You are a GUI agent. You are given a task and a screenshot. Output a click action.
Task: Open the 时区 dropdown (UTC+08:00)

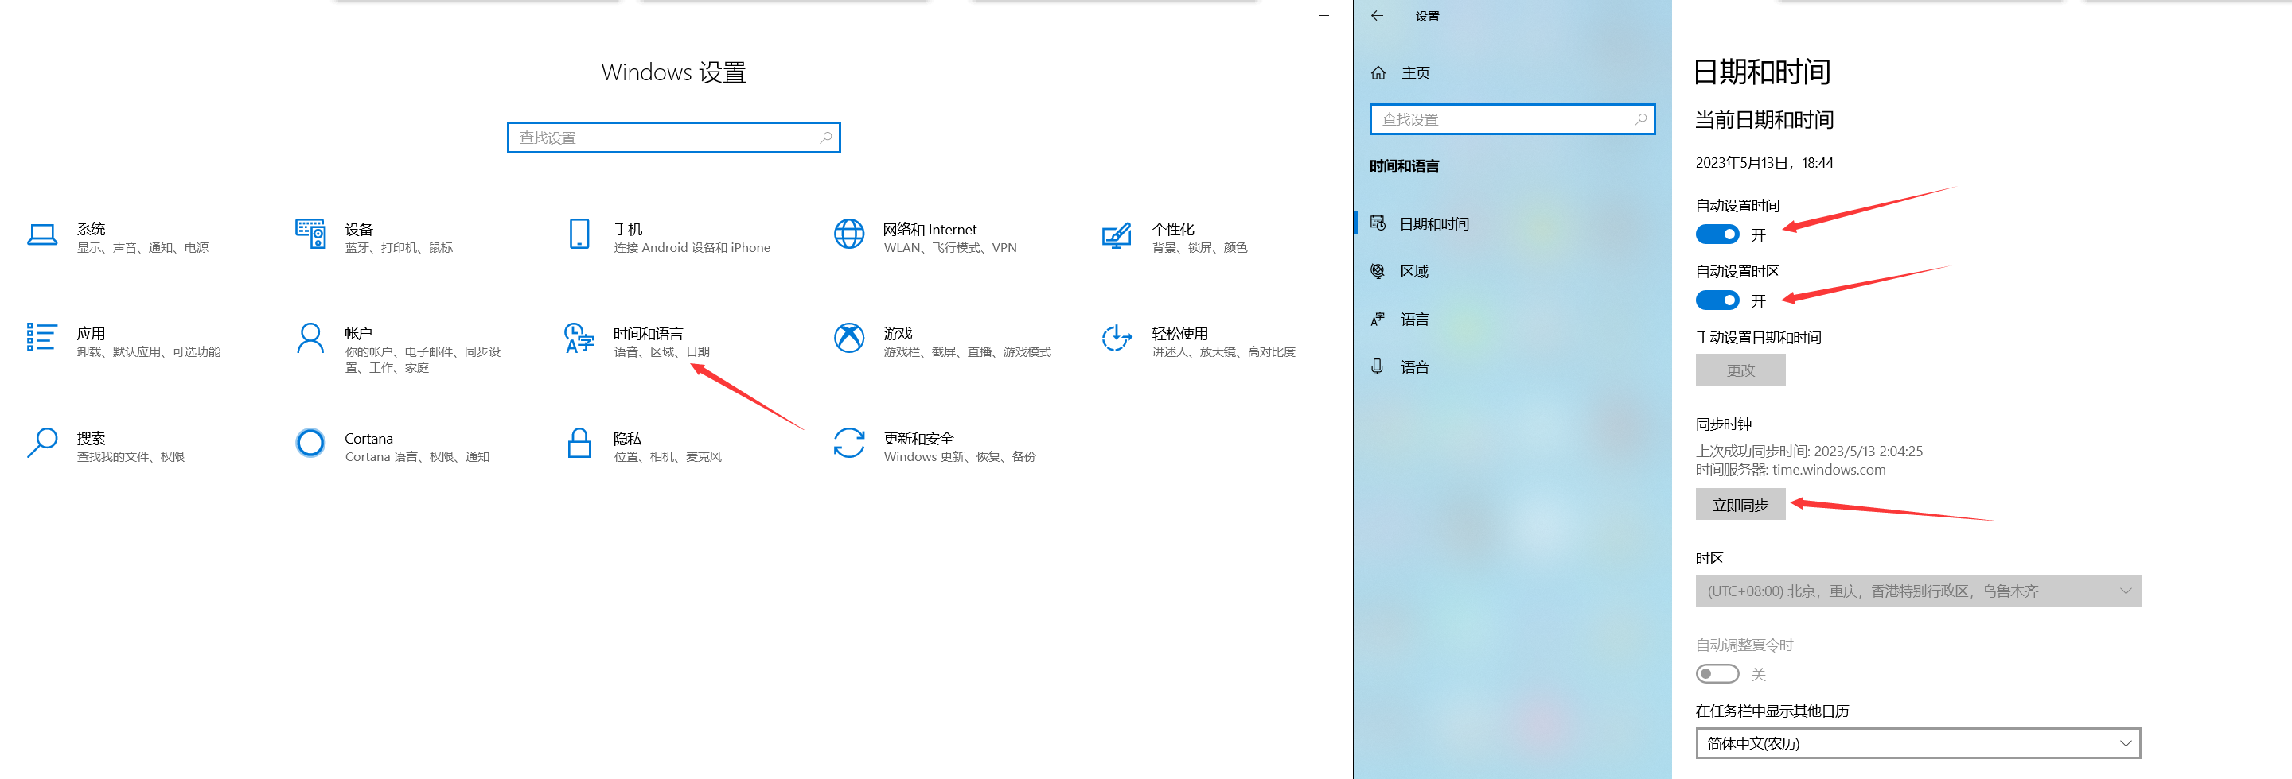coord(1918,591)
